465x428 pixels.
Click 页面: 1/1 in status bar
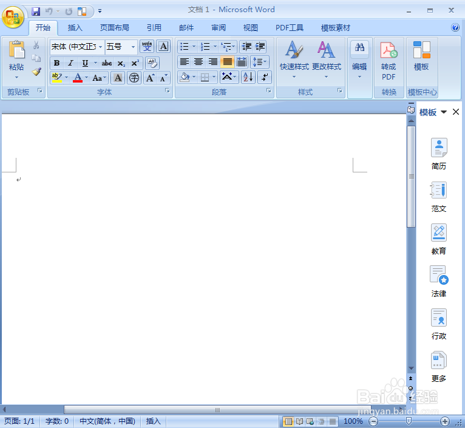coord(19,421)
